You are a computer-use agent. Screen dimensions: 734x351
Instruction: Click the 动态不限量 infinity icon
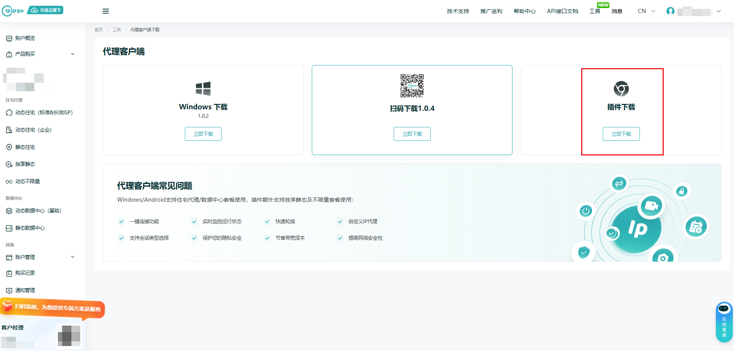point(9,182)
